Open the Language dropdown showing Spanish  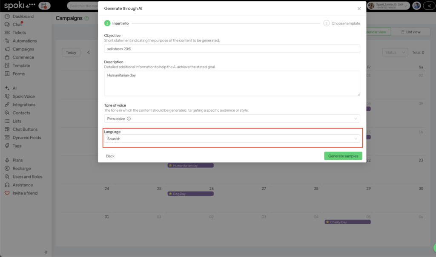coord(232,138)
